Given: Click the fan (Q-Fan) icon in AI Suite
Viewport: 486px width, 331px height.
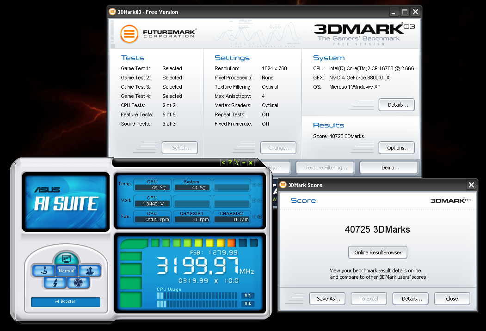Looking at the screenshot, I should coord(78,283).
